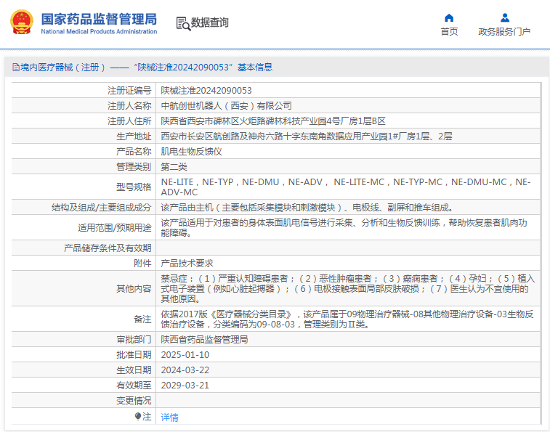550x432 pixels.
Task: Click the national emblem logo
Action: click(x=21, y=23)
